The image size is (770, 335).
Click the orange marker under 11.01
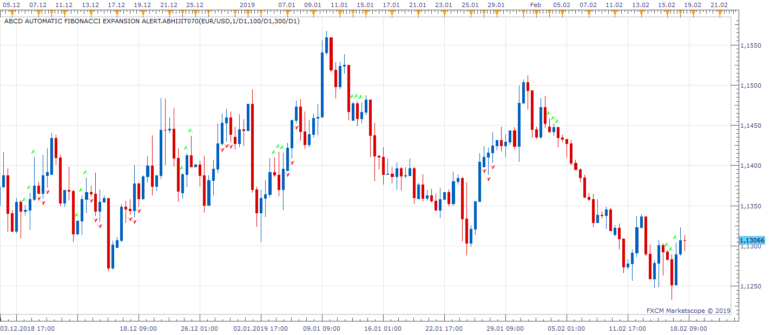click(x=339, y=12)
